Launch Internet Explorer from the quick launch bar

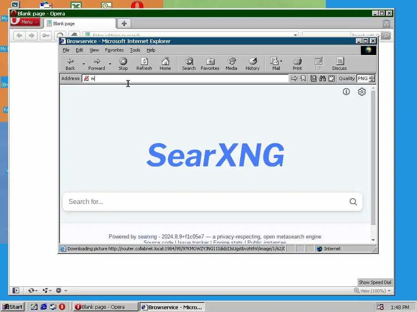point(44,307)
